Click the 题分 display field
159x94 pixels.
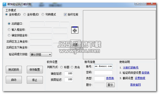tap(99, 85)
